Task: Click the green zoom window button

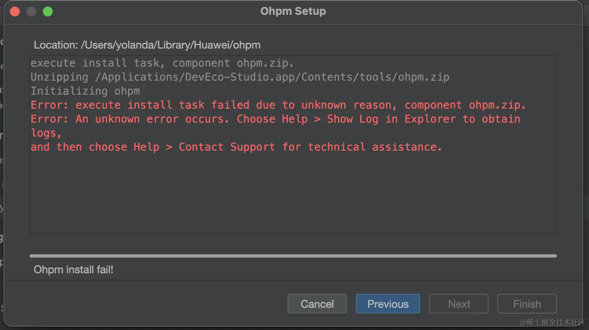Action: [48, 11]
